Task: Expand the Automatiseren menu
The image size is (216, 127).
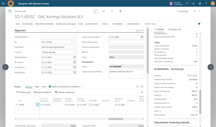Action: pyautogui.click(x=135, y=24)
